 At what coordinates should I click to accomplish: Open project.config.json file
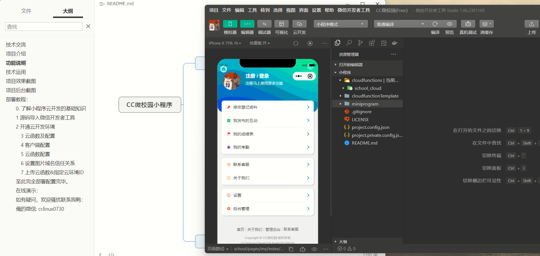pyautogui.click(x=367, y=127)
